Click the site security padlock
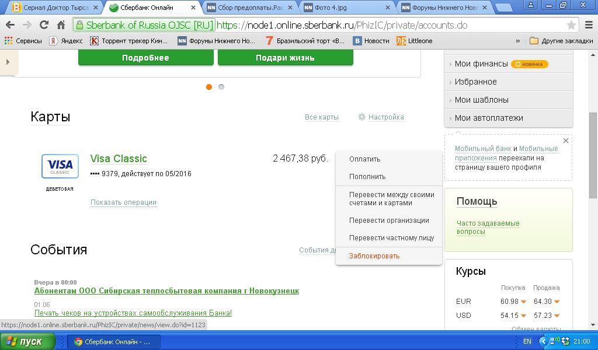Viewport: 598px width, 350px height. [79, 25]
